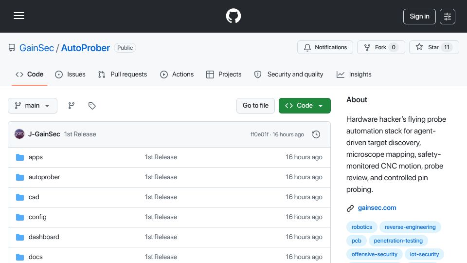This screenshot has width=467, height=263.
Task: Open 1st Release commit in dashboard row
Action: [x=161, y=237]
